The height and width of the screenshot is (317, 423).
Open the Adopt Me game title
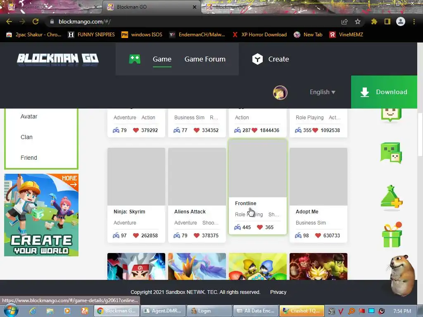click(x=307, y=212)
